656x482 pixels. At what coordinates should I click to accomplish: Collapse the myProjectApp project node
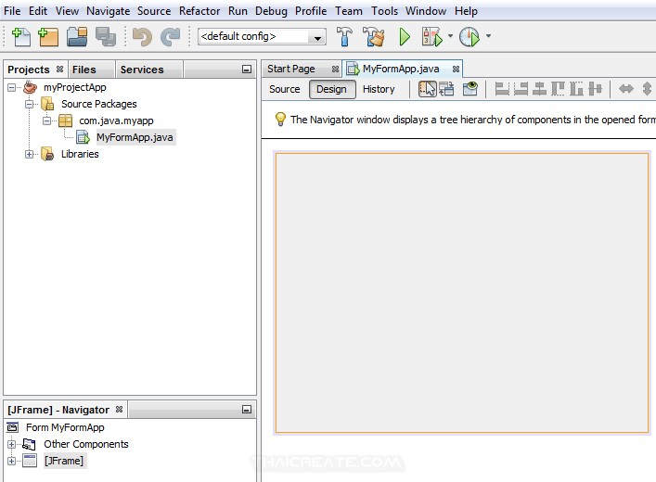click(x=12, y=87)
